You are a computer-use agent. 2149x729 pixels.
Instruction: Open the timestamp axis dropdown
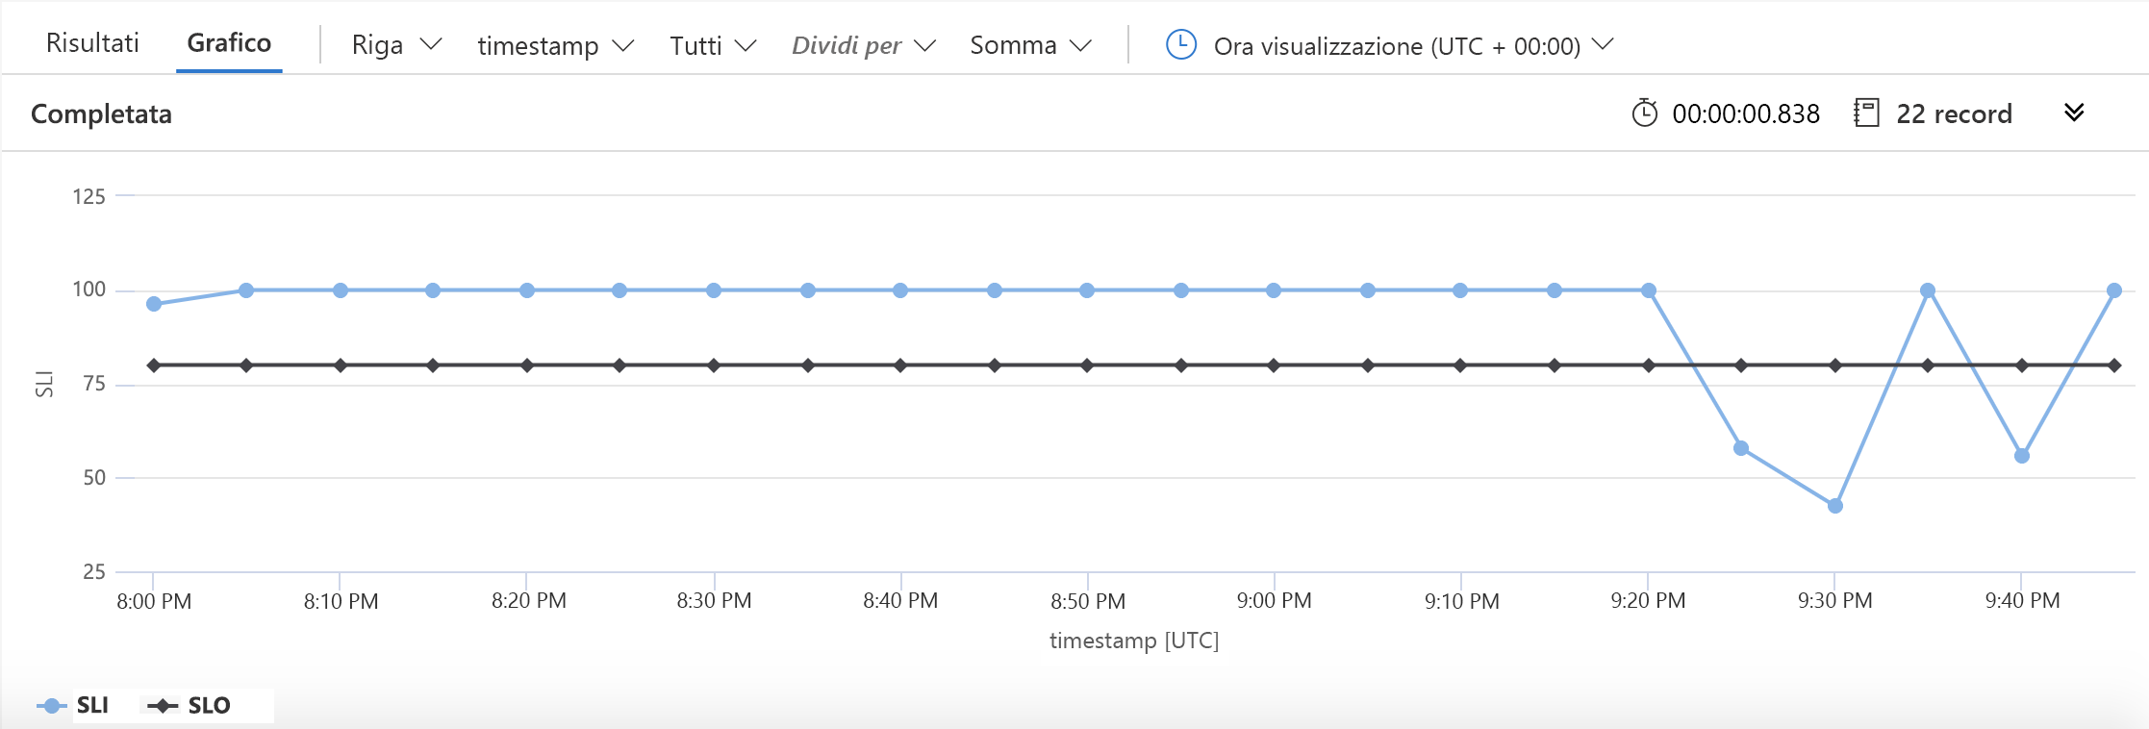556,45
